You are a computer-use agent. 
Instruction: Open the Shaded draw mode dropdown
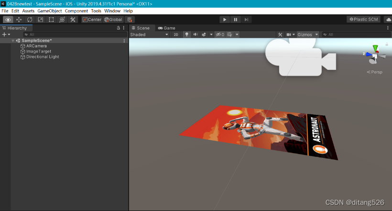coord(149,34)
